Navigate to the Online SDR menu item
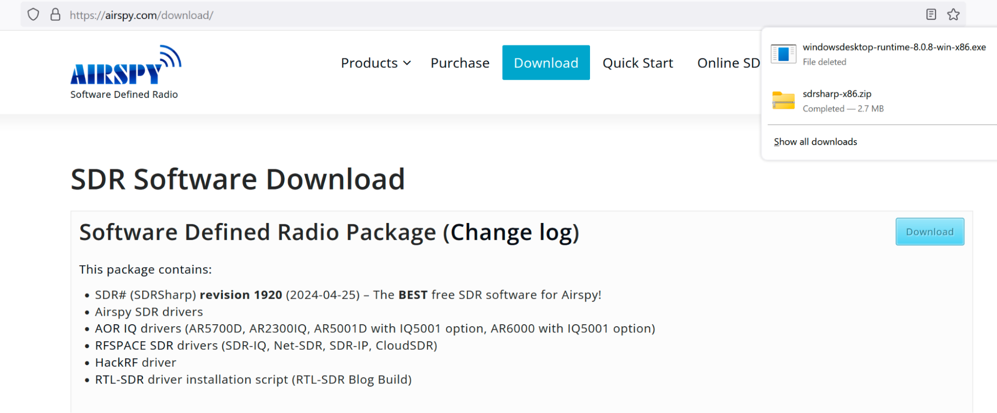The width and height of the screenshot is (997, 413). pyautogui.click(x=728, y=63)
